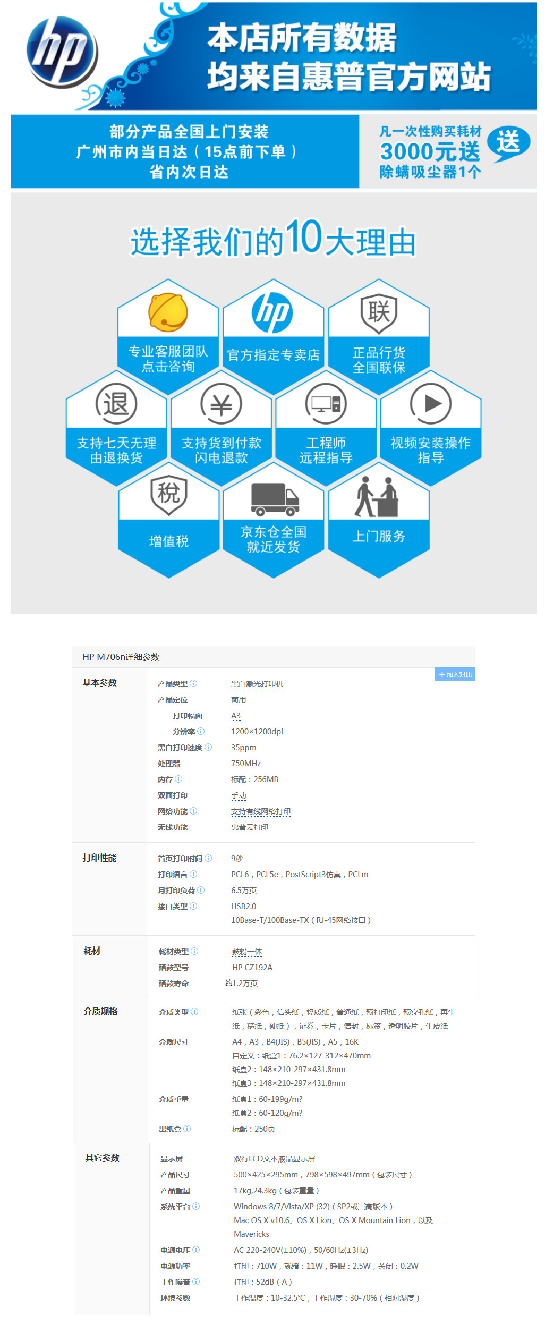Click info icon next to 工作噪音

[x=196, y=1282]
